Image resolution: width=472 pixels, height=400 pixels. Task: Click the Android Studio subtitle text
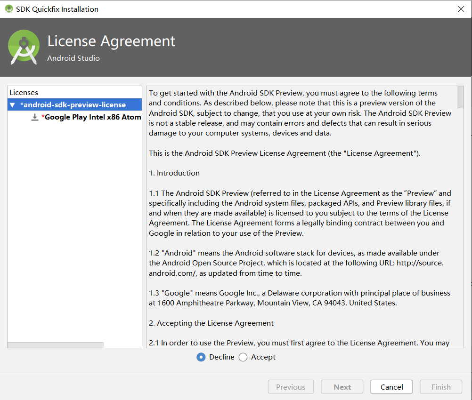tap(73, 58)
